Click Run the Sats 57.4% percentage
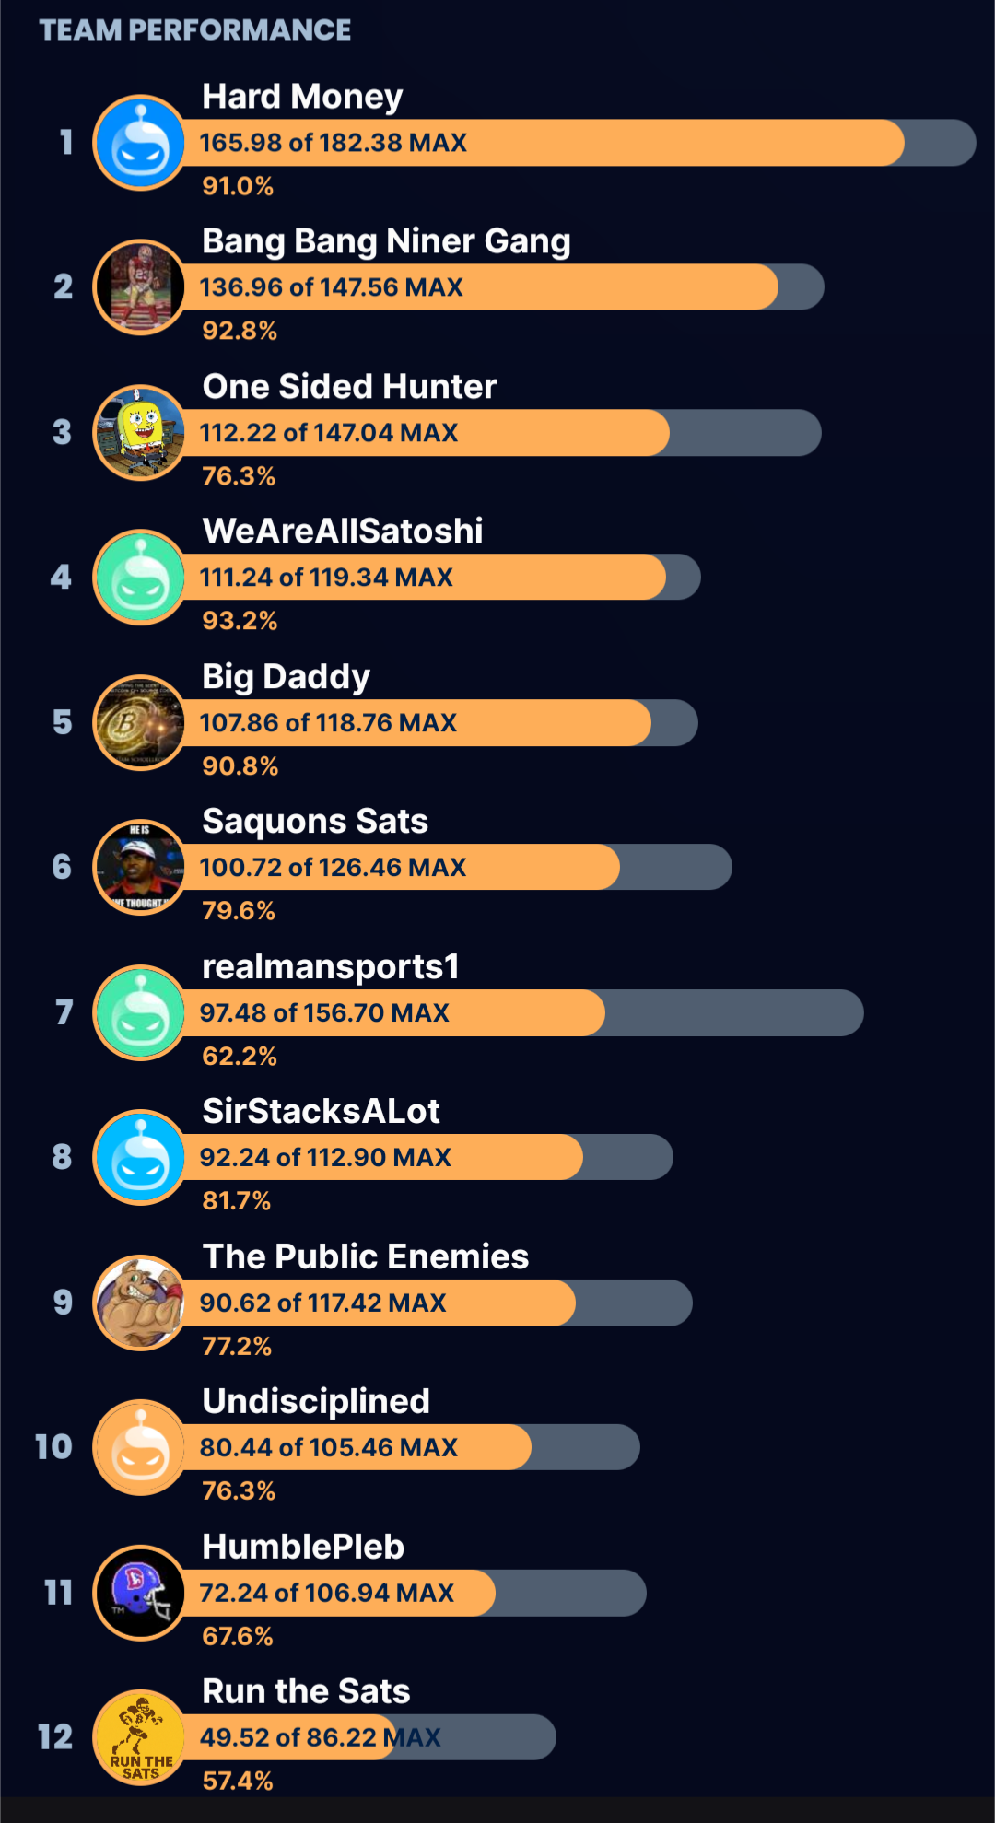 [238, 1781]
